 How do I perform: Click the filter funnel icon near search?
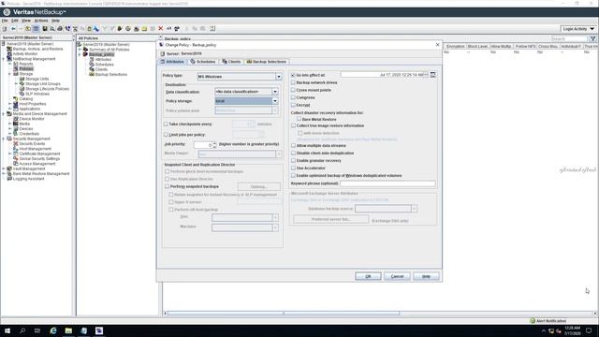[x=592, y=38]
